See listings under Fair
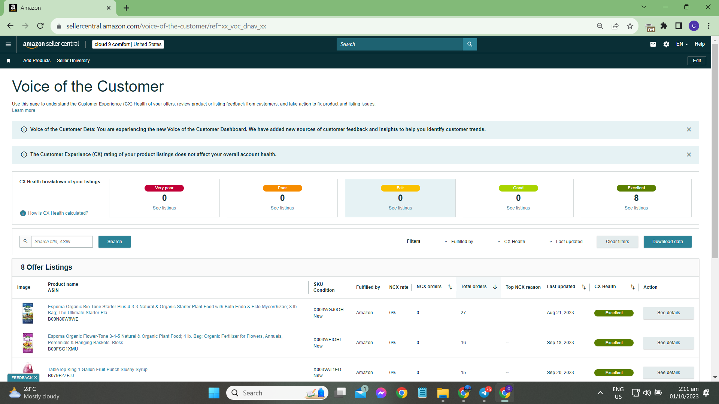Viewport: 719px width, 404px height. (x=400, y=208)
